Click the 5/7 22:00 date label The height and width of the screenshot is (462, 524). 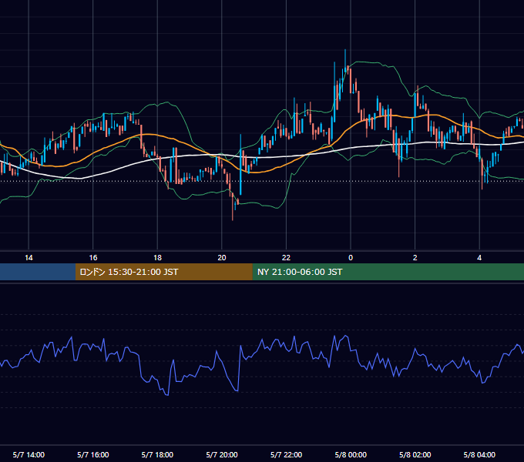[287, 454]
